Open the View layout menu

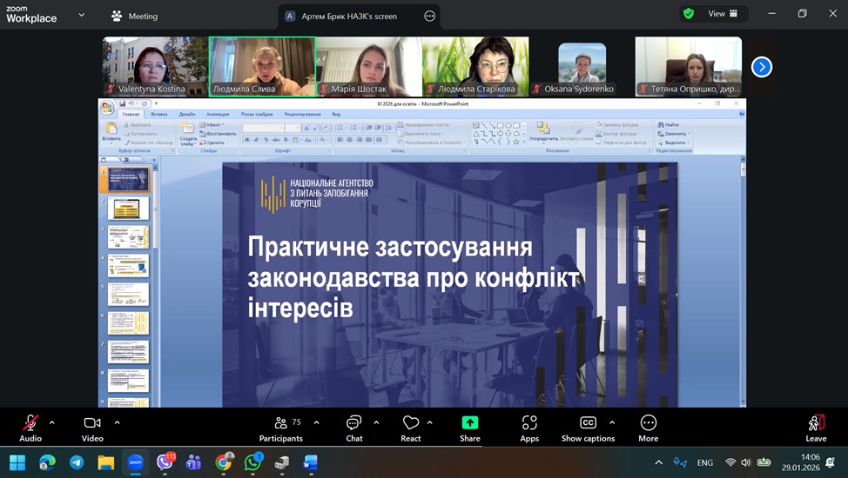[723, 14]
